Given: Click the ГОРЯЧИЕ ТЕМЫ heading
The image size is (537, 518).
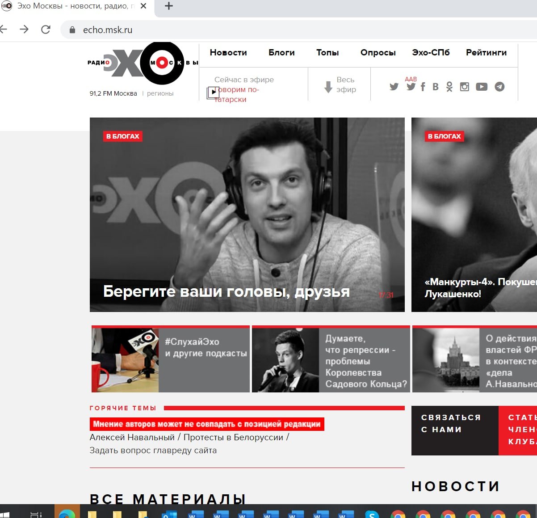Looking at the screenshot, I should coord(123,408).
